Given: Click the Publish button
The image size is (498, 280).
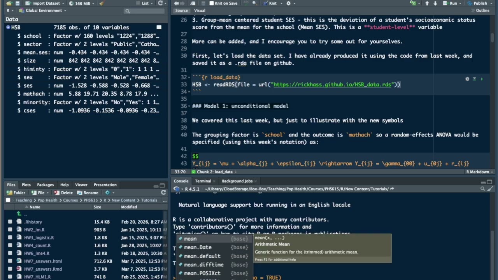Looking at the screenshot, I should click(477, 3).
